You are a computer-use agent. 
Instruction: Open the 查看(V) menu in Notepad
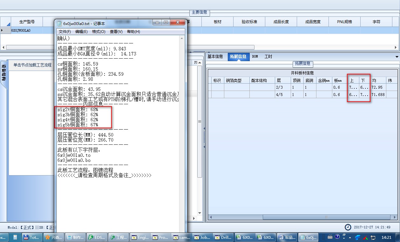tap(116, 32)
